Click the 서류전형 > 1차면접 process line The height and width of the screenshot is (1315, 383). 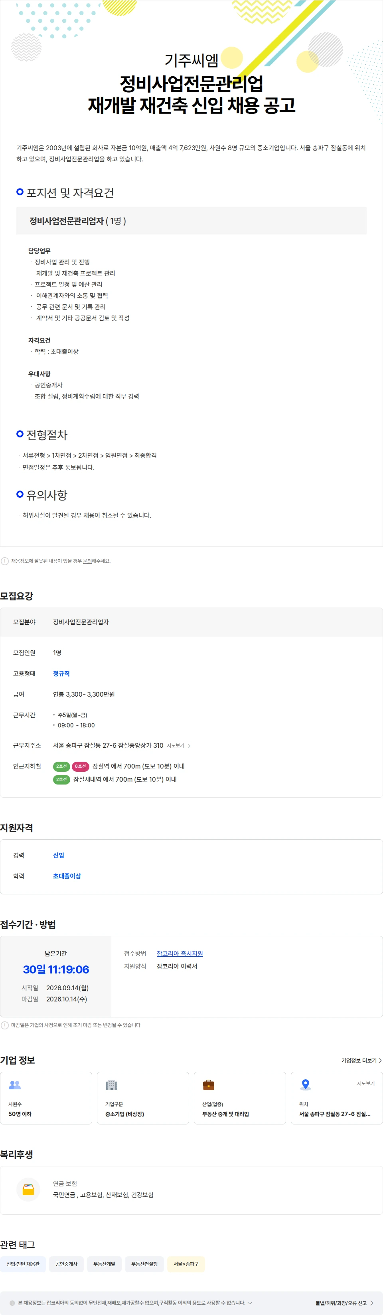click(x=89, y=455)
